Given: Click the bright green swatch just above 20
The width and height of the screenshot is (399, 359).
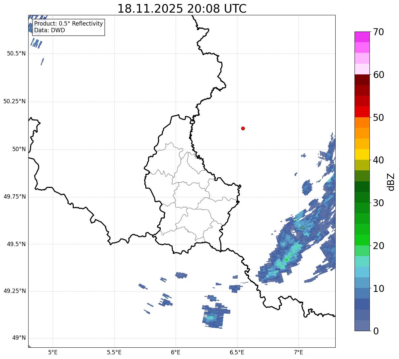Looking at the screenshot, I should coord(362,240).
